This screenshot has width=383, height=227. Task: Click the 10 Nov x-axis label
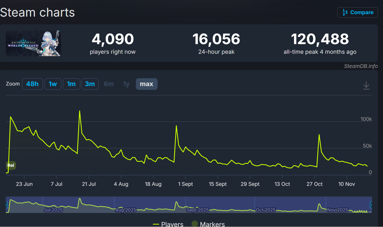[x=347, y=184]
